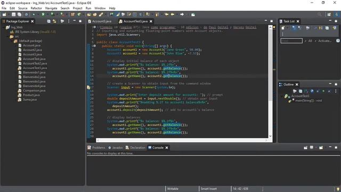Click the All filter link in Task List
Image resolution: width=341 pixels, height=192 pixels.
point(310,41)
